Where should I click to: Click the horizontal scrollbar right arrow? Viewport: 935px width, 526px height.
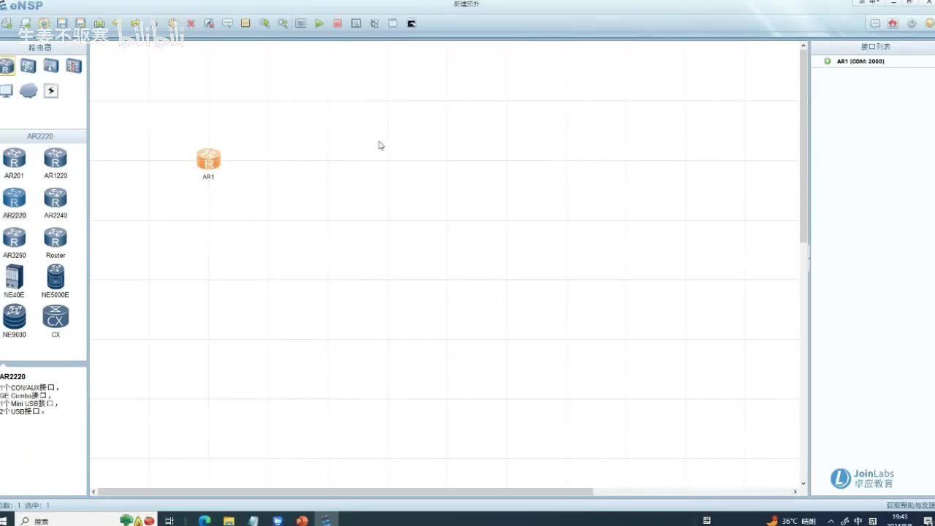tap(795, 492)
